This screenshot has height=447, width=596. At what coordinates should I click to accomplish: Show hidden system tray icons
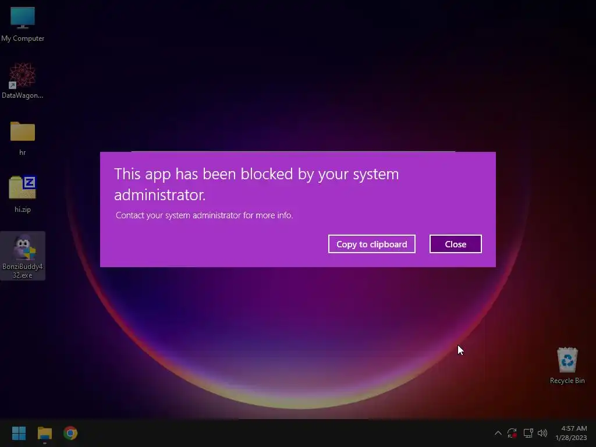pyautogui.click(x=498, y=433)
